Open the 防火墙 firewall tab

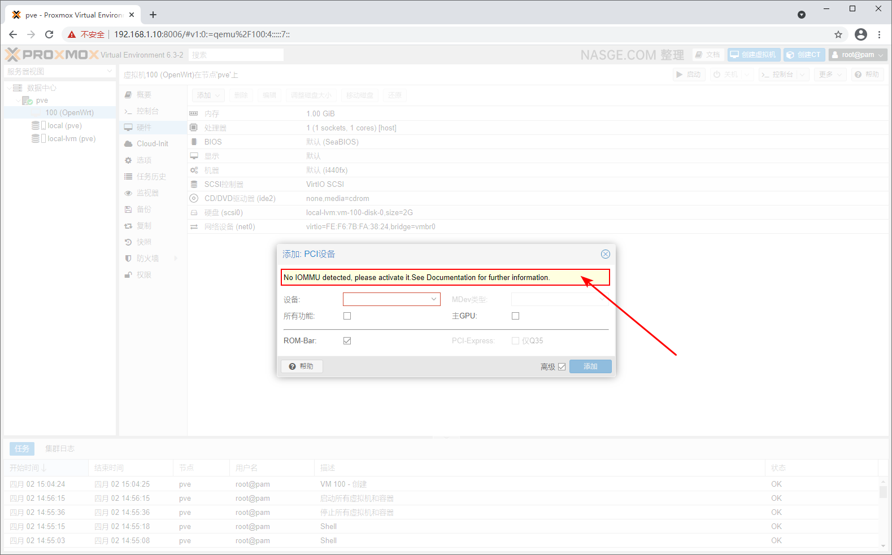click(x=153, y=259)
